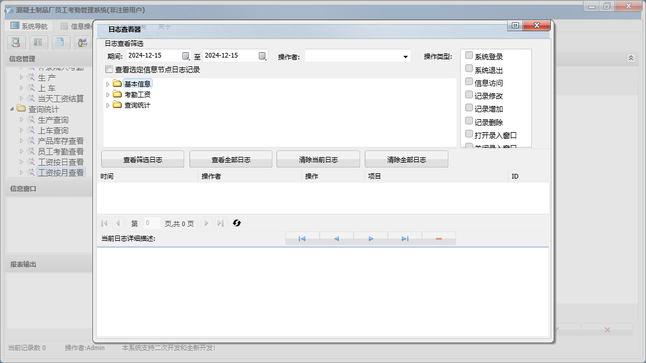Click the page number input box
The height and width of the screenshot is (363, 646).
pos(151,223)
